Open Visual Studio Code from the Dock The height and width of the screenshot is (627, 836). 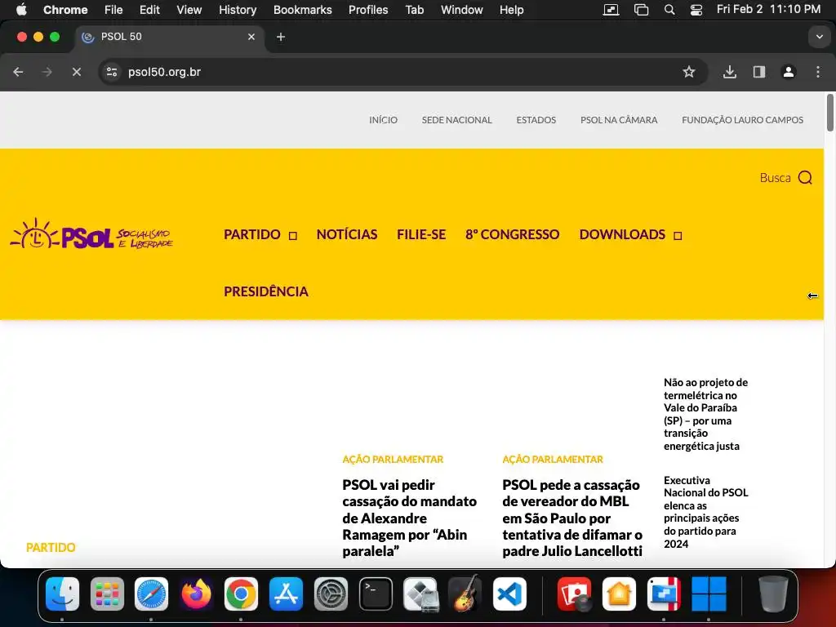pos(509,594)
